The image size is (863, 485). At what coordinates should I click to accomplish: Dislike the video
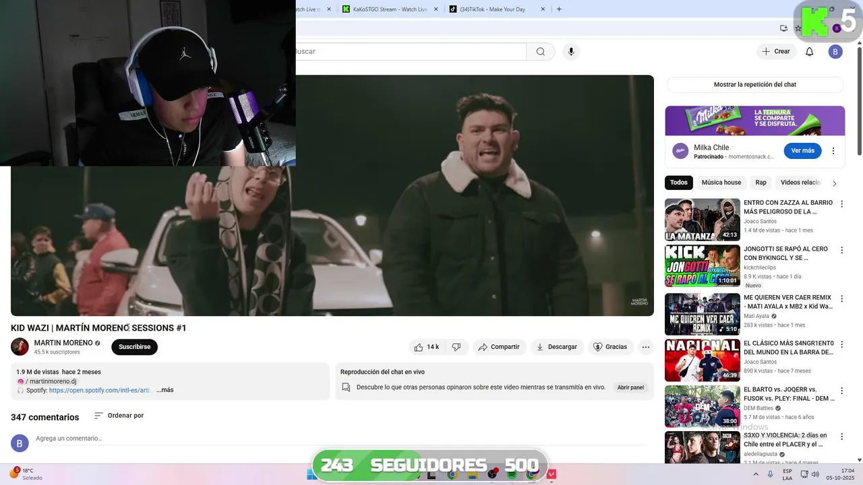pos(456,347)
